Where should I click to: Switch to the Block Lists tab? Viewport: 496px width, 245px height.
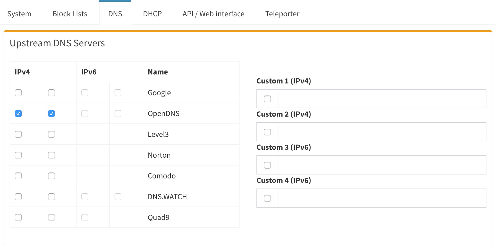click(x=70, y=14)
